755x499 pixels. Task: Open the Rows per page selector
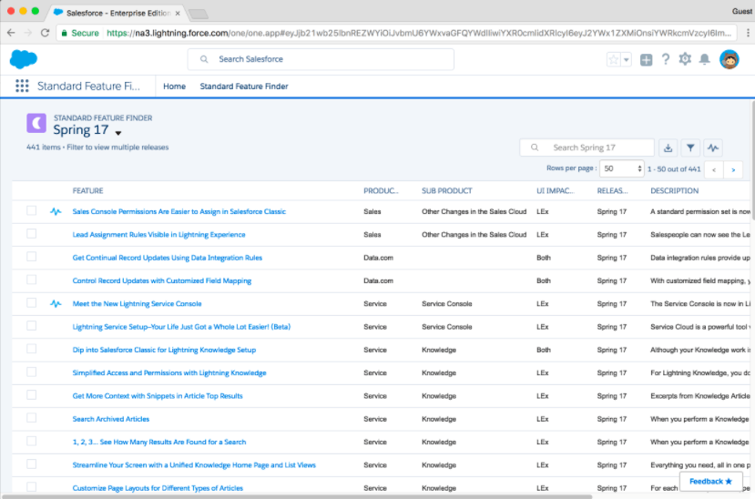622,168
